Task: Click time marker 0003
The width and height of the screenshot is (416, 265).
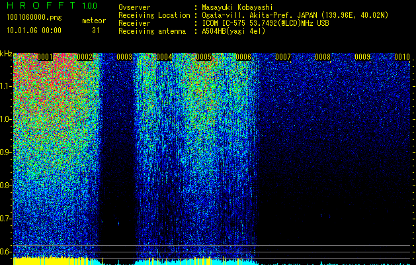Action: pyautogui.click(x=124, y=57)
